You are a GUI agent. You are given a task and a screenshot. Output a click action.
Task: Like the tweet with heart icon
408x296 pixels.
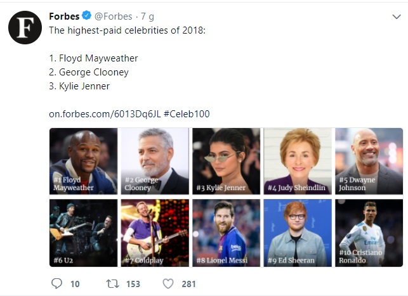[x=168, y=284]
